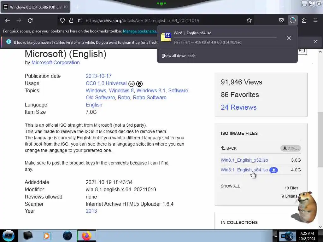Launch the media player taskbar icon
323x242 pixels.
click(47, 236)
